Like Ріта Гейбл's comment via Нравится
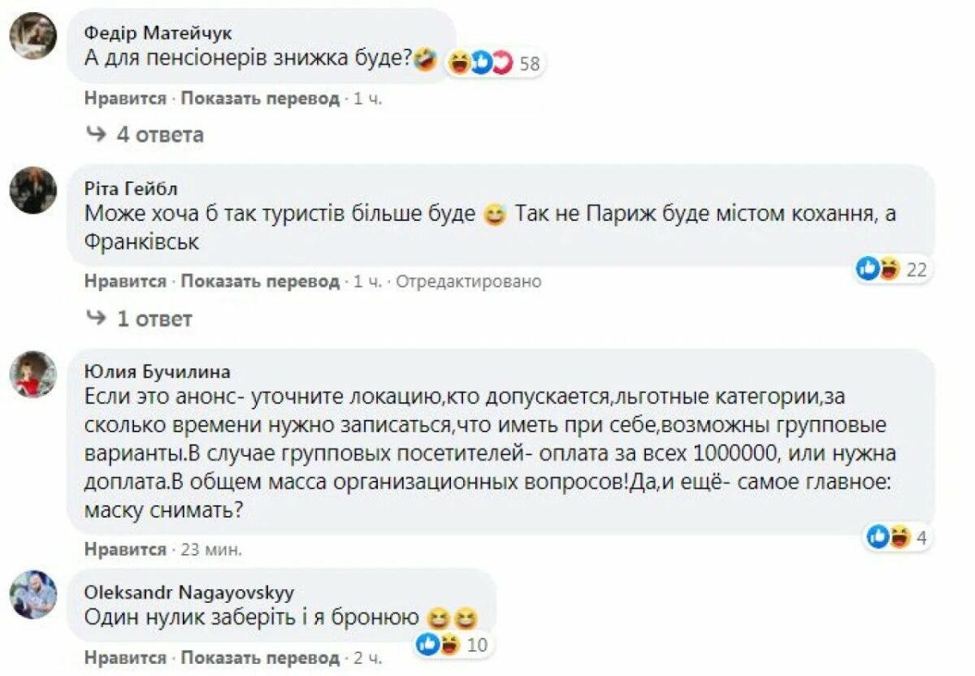Image resolution: width=975 pixels, height=676 pixels. [125, 281]
